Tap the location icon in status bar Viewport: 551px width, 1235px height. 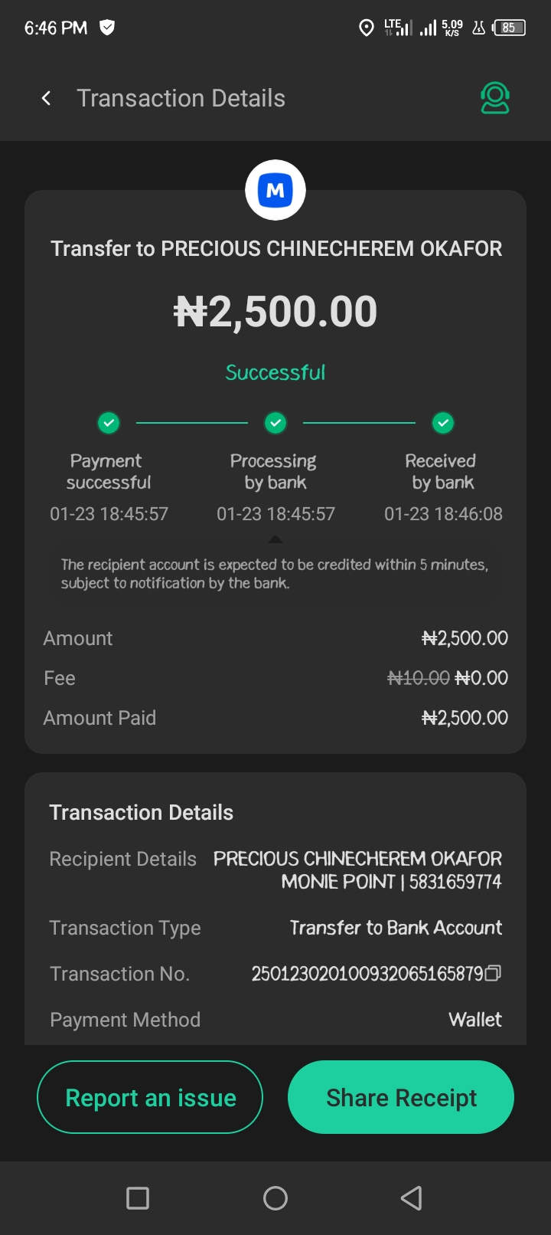[367, 28]
